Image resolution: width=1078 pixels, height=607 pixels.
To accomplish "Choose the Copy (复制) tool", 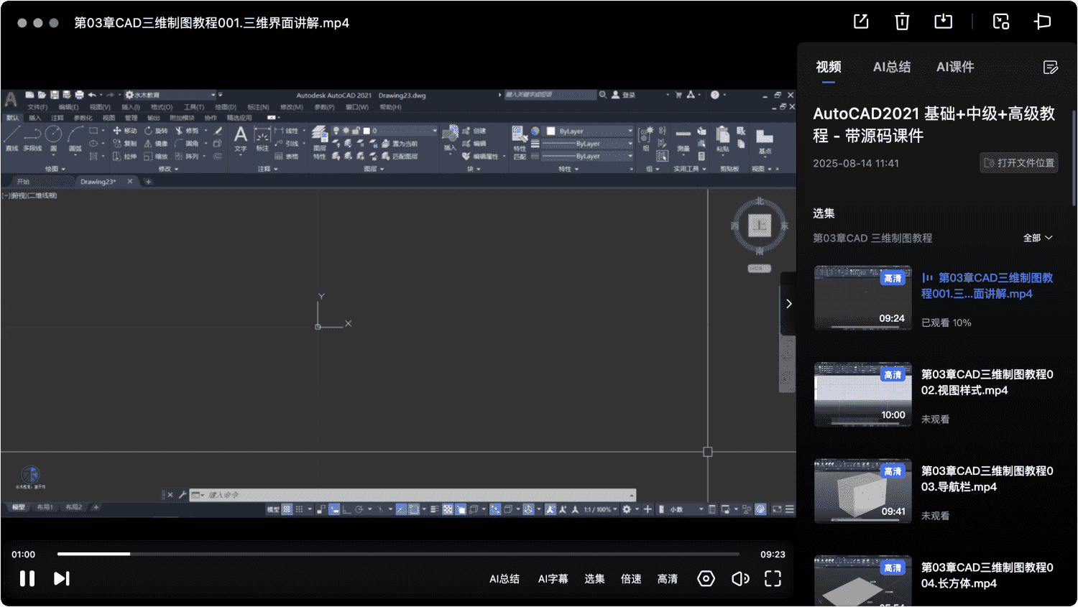I will click(x=124, y=144).
